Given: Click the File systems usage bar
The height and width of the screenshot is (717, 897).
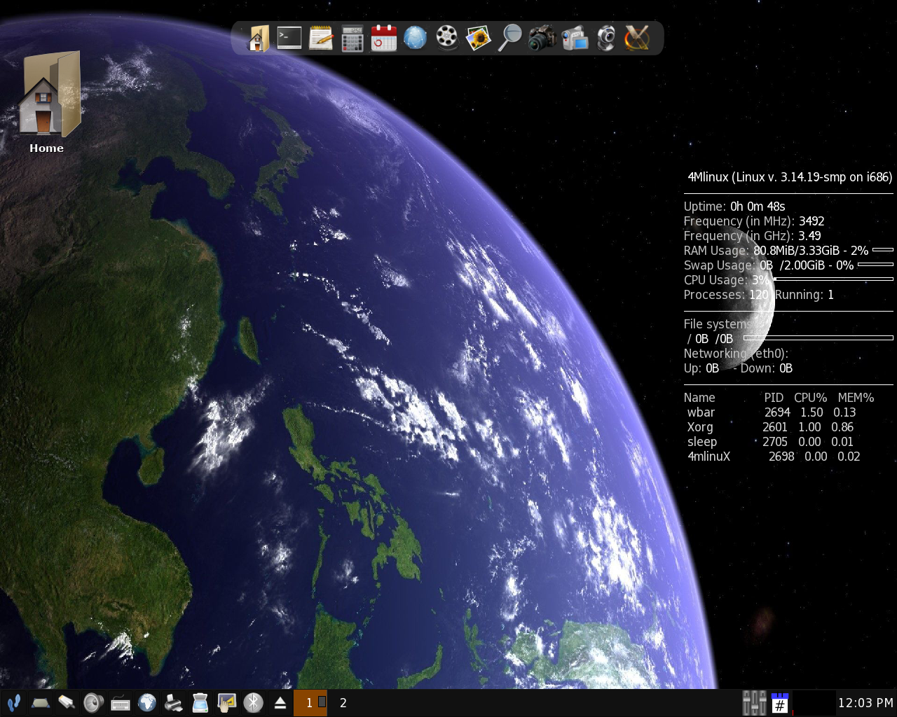Looking at the screenshot, I should (819, 337).
